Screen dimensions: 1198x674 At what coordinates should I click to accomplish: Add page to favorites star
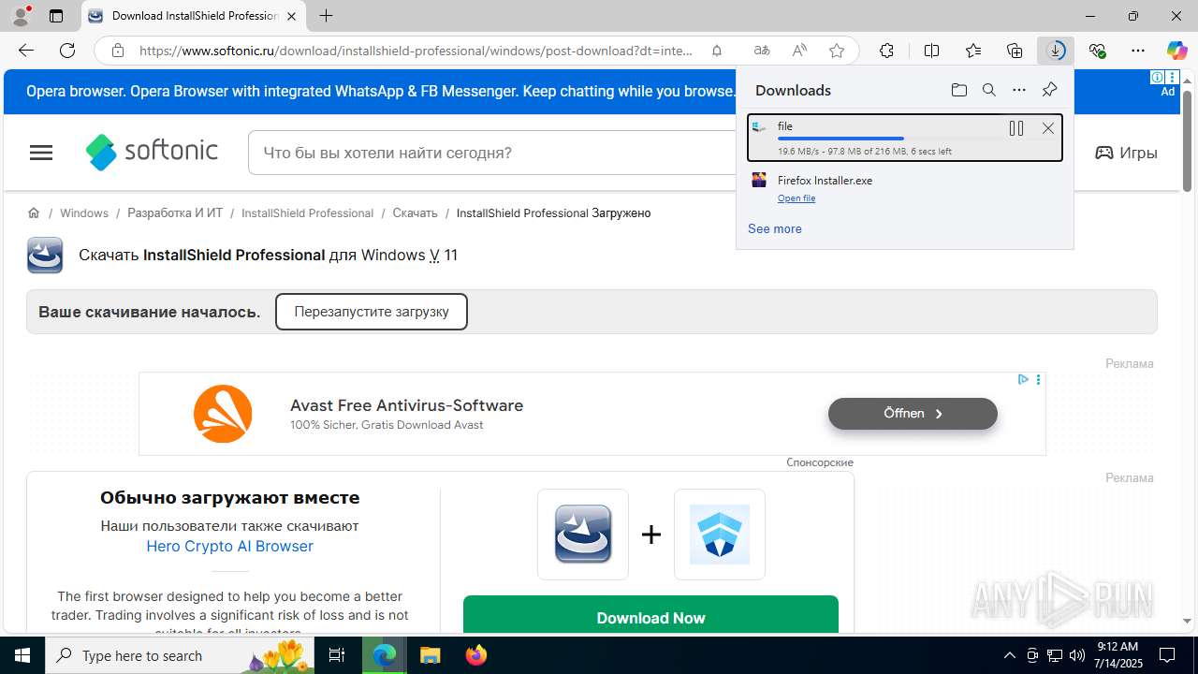pyautogui.click(x=837, y=51)
